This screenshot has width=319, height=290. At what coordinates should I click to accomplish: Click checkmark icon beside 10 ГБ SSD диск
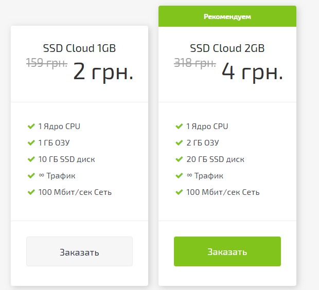[x=31, y=159]
